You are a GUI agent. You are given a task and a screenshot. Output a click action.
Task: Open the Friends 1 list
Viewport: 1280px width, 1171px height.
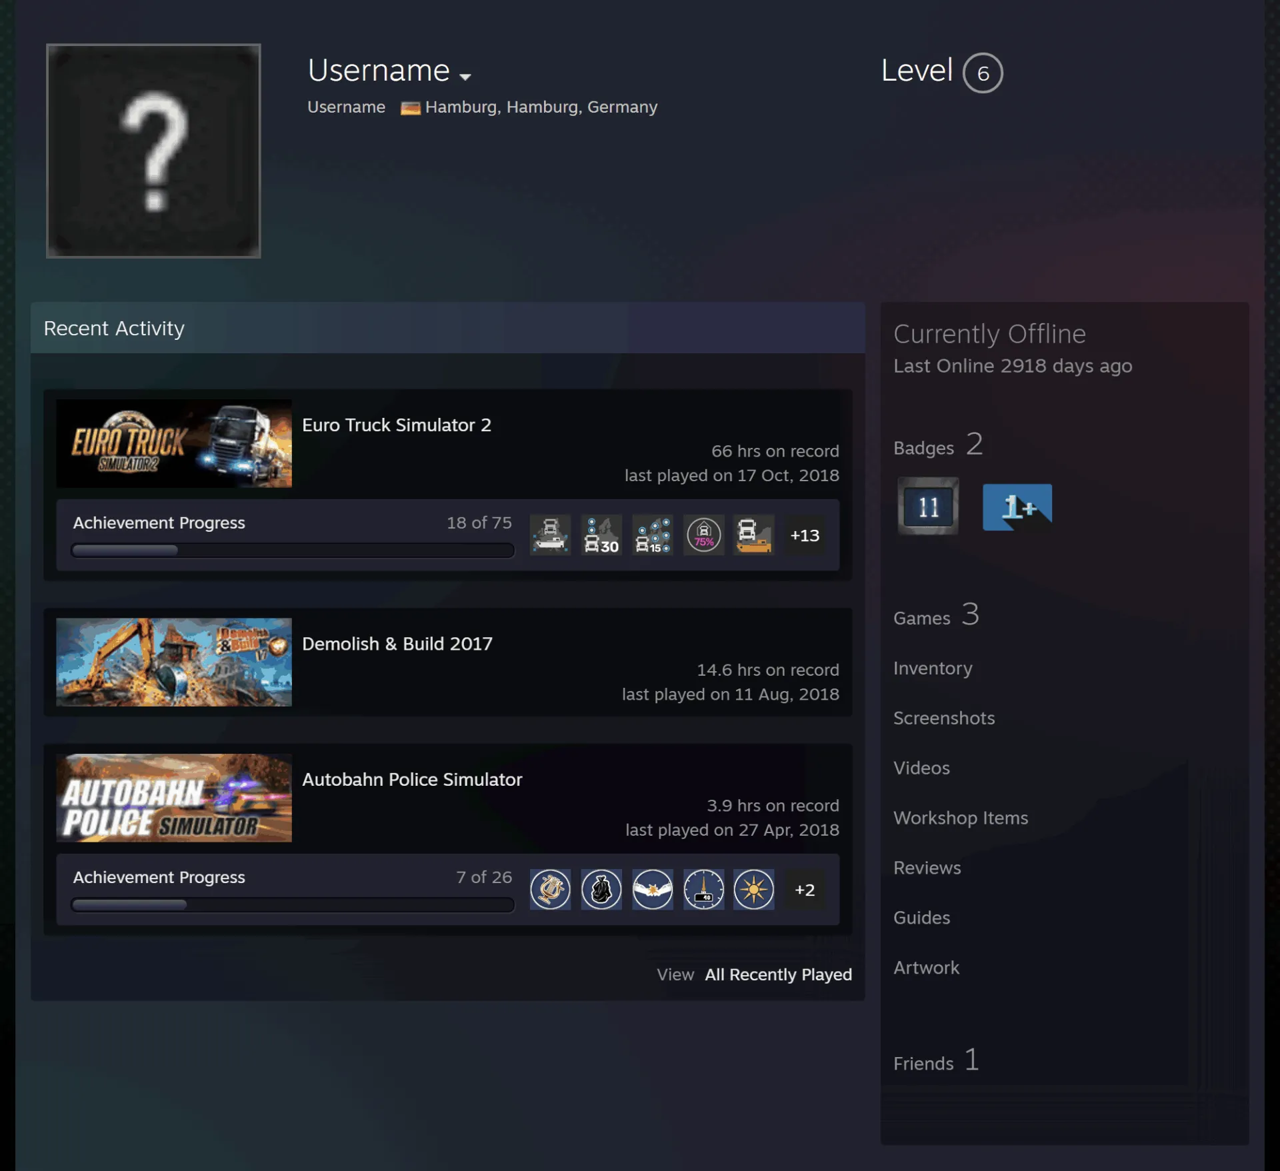(936, 1060)
